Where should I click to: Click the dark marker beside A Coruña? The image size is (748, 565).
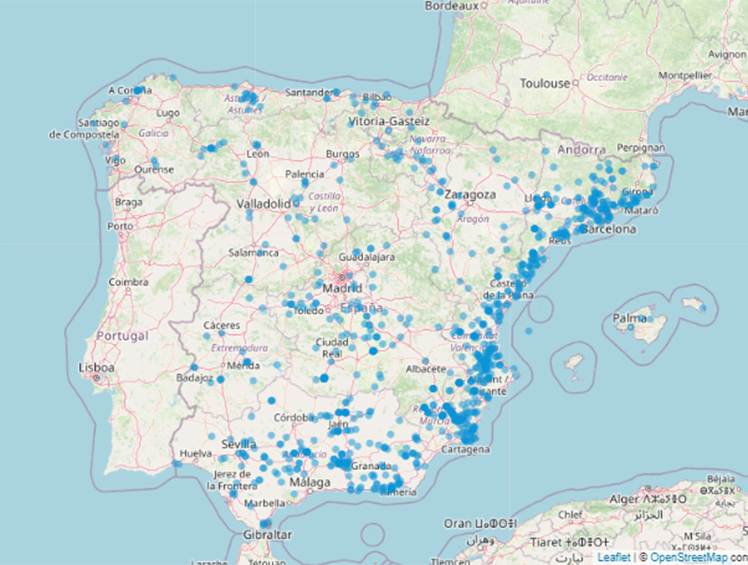pos(138,90)
